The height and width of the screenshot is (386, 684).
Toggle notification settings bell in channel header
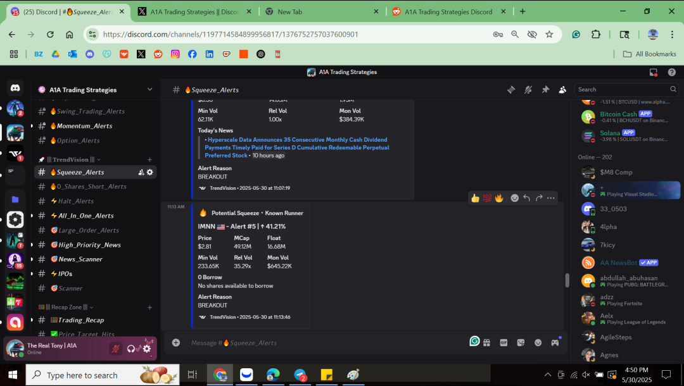point(528,90)
